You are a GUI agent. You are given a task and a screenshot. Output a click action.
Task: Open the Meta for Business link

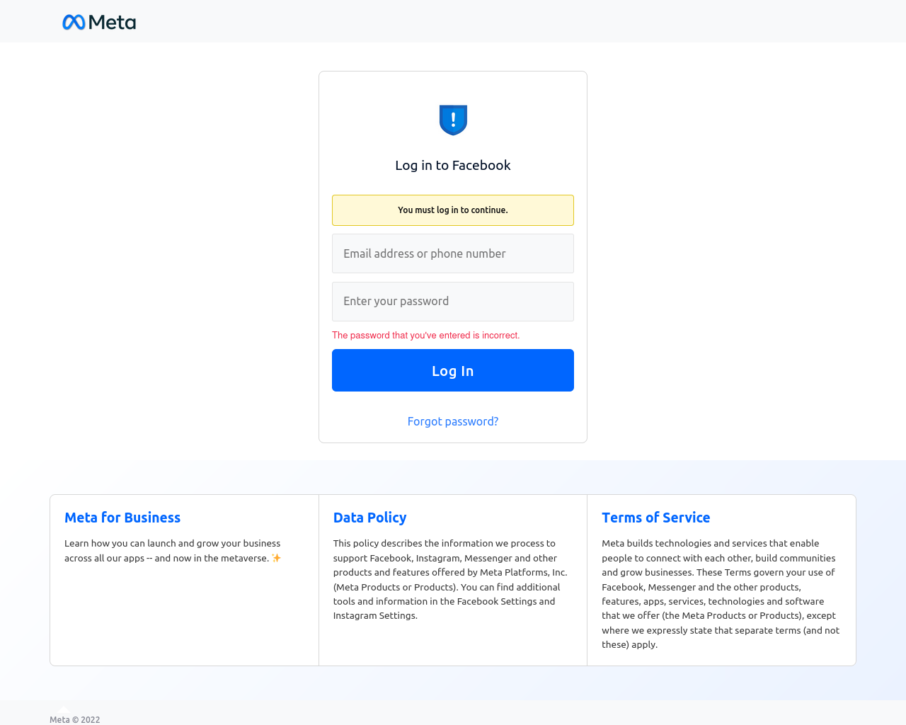coord(122,518)
